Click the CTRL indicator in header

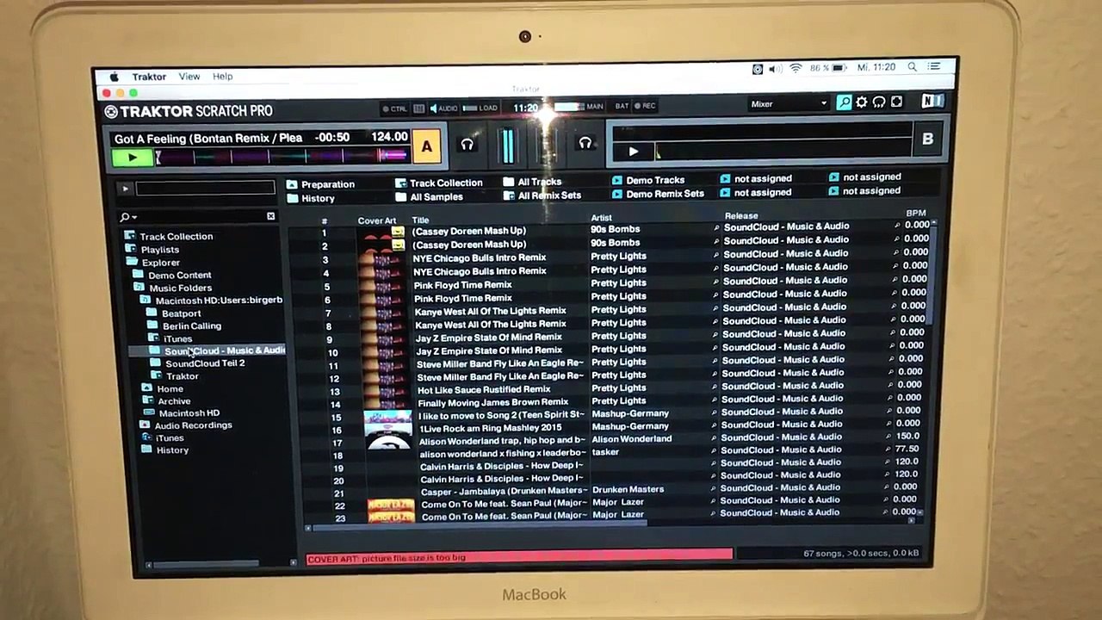point(394,108)
